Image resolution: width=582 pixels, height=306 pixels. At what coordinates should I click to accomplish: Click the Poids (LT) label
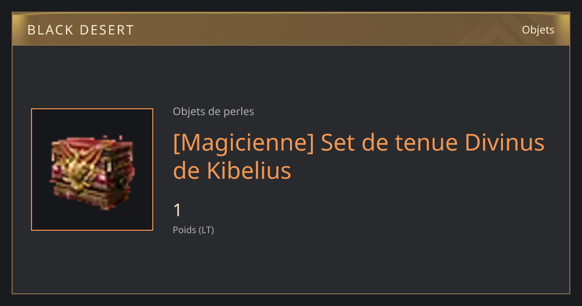click(194, 230)
